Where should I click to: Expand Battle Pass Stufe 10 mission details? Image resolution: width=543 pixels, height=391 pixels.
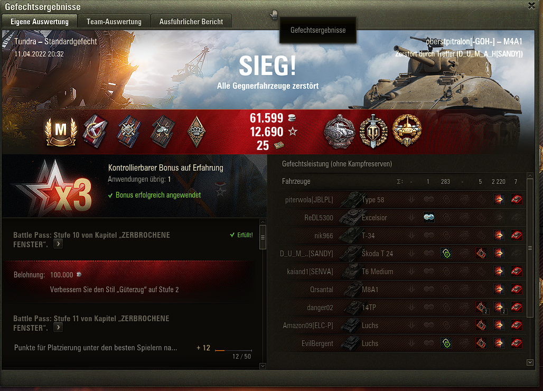pos(58,244)
